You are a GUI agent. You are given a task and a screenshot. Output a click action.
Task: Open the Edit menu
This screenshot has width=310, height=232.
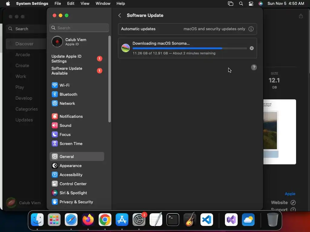71,4
